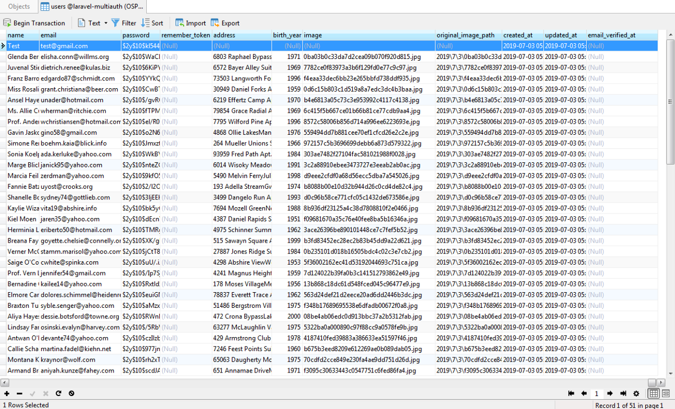Go to previous page arrow
Screen dimensions: 675x409
click(584, 394)
